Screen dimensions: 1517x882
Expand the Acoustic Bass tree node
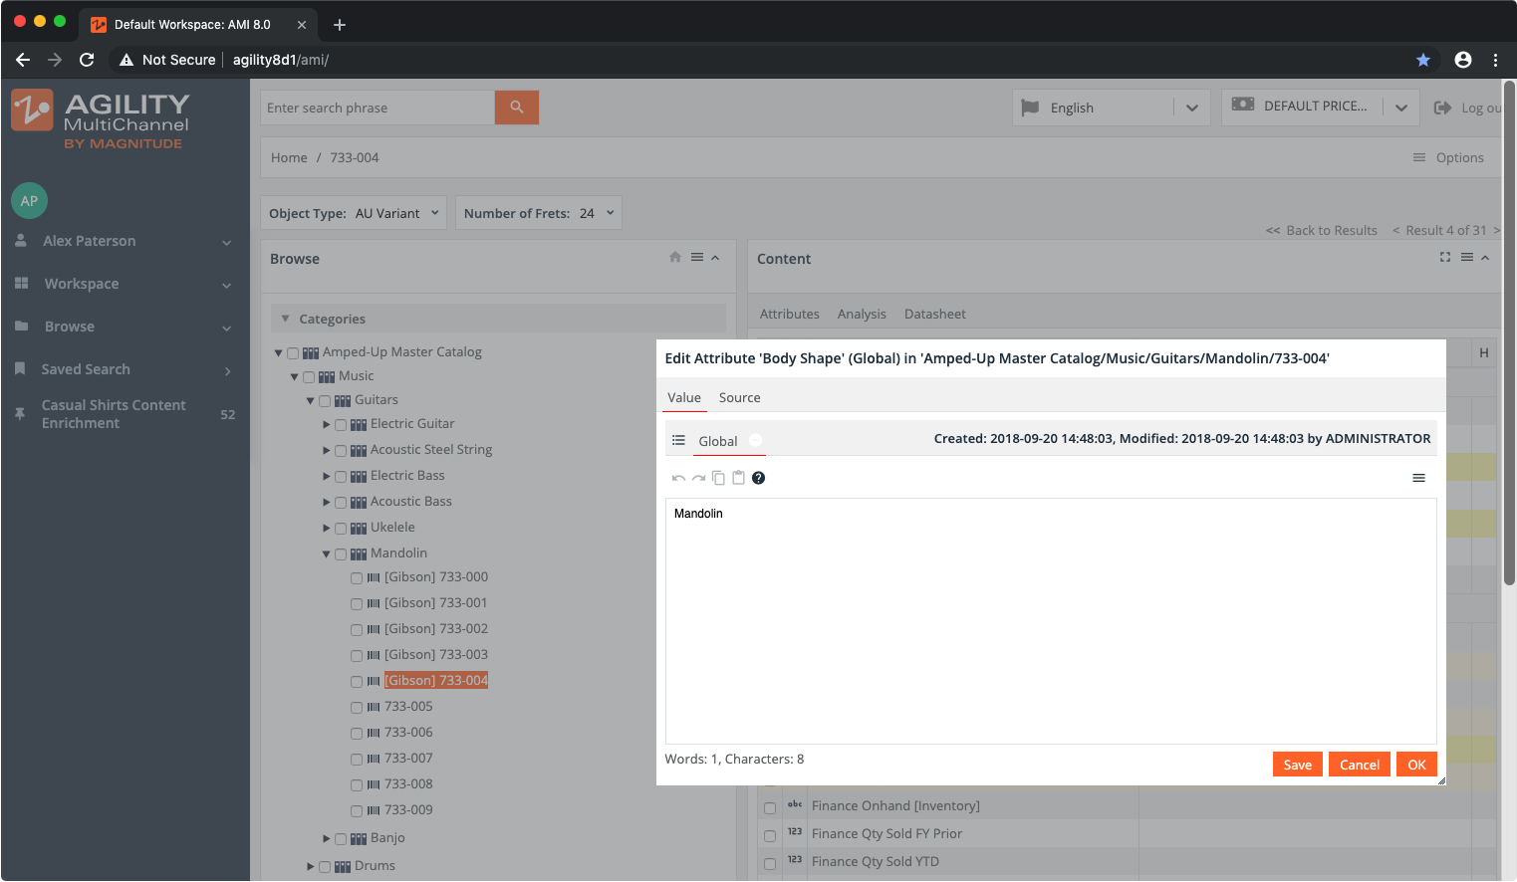pyautogui.click(x=326, y=503)
